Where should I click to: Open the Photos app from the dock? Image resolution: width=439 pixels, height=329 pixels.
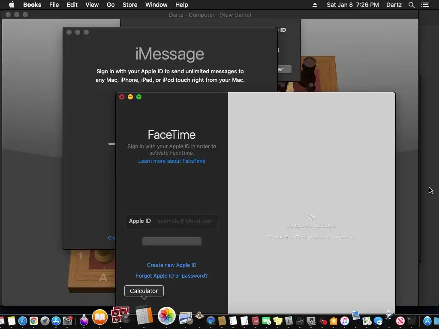point(167,316)
